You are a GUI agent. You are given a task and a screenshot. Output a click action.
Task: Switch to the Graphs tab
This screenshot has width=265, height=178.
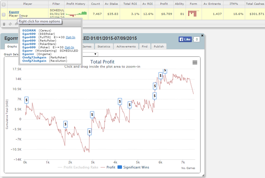(x=12, y=46)
